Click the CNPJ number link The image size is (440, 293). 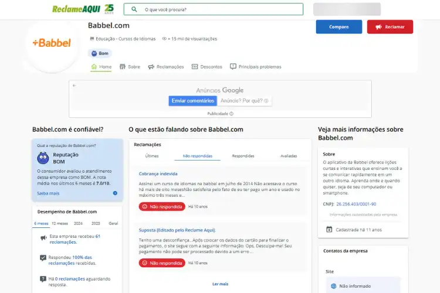coord(356,204)
